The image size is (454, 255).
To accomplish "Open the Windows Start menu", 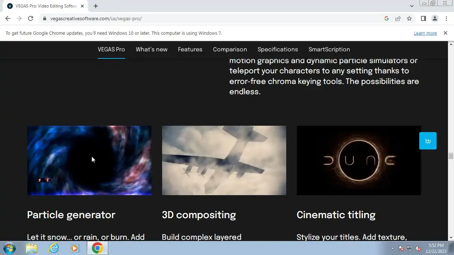I will [10, 248].
